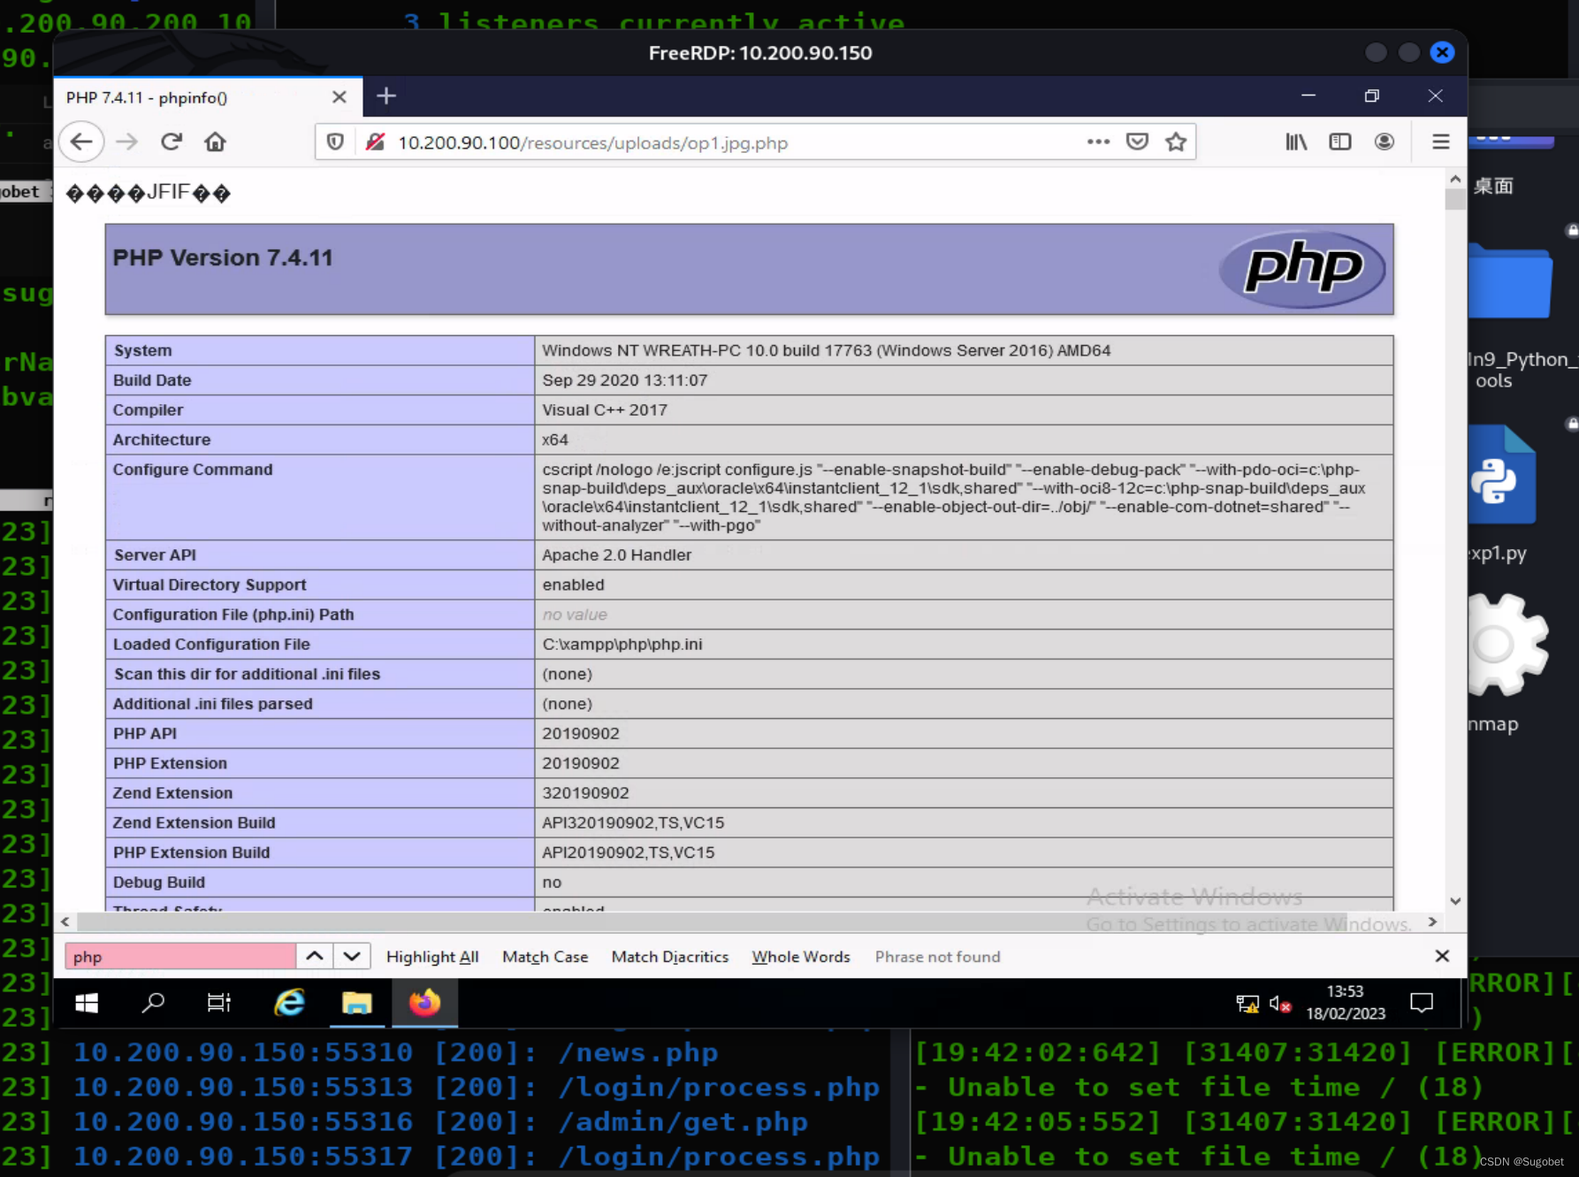Close the FreeRDP window with blue button
The image size is (1579, 1177).
click(x=1442, y=52)
